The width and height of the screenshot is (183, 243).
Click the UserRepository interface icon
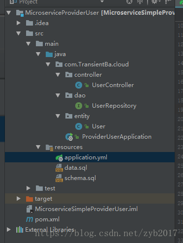coord(79,106)
